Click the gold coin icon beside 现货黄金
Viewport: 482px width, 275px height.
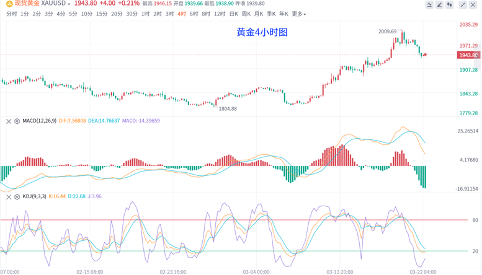pyautogui.click(x=9, y=4)
